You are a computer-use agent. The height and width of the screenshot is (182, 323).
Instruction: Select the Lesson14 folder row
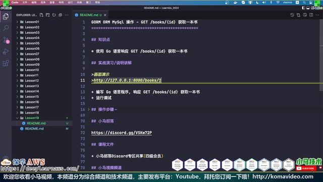pos(42,91)
